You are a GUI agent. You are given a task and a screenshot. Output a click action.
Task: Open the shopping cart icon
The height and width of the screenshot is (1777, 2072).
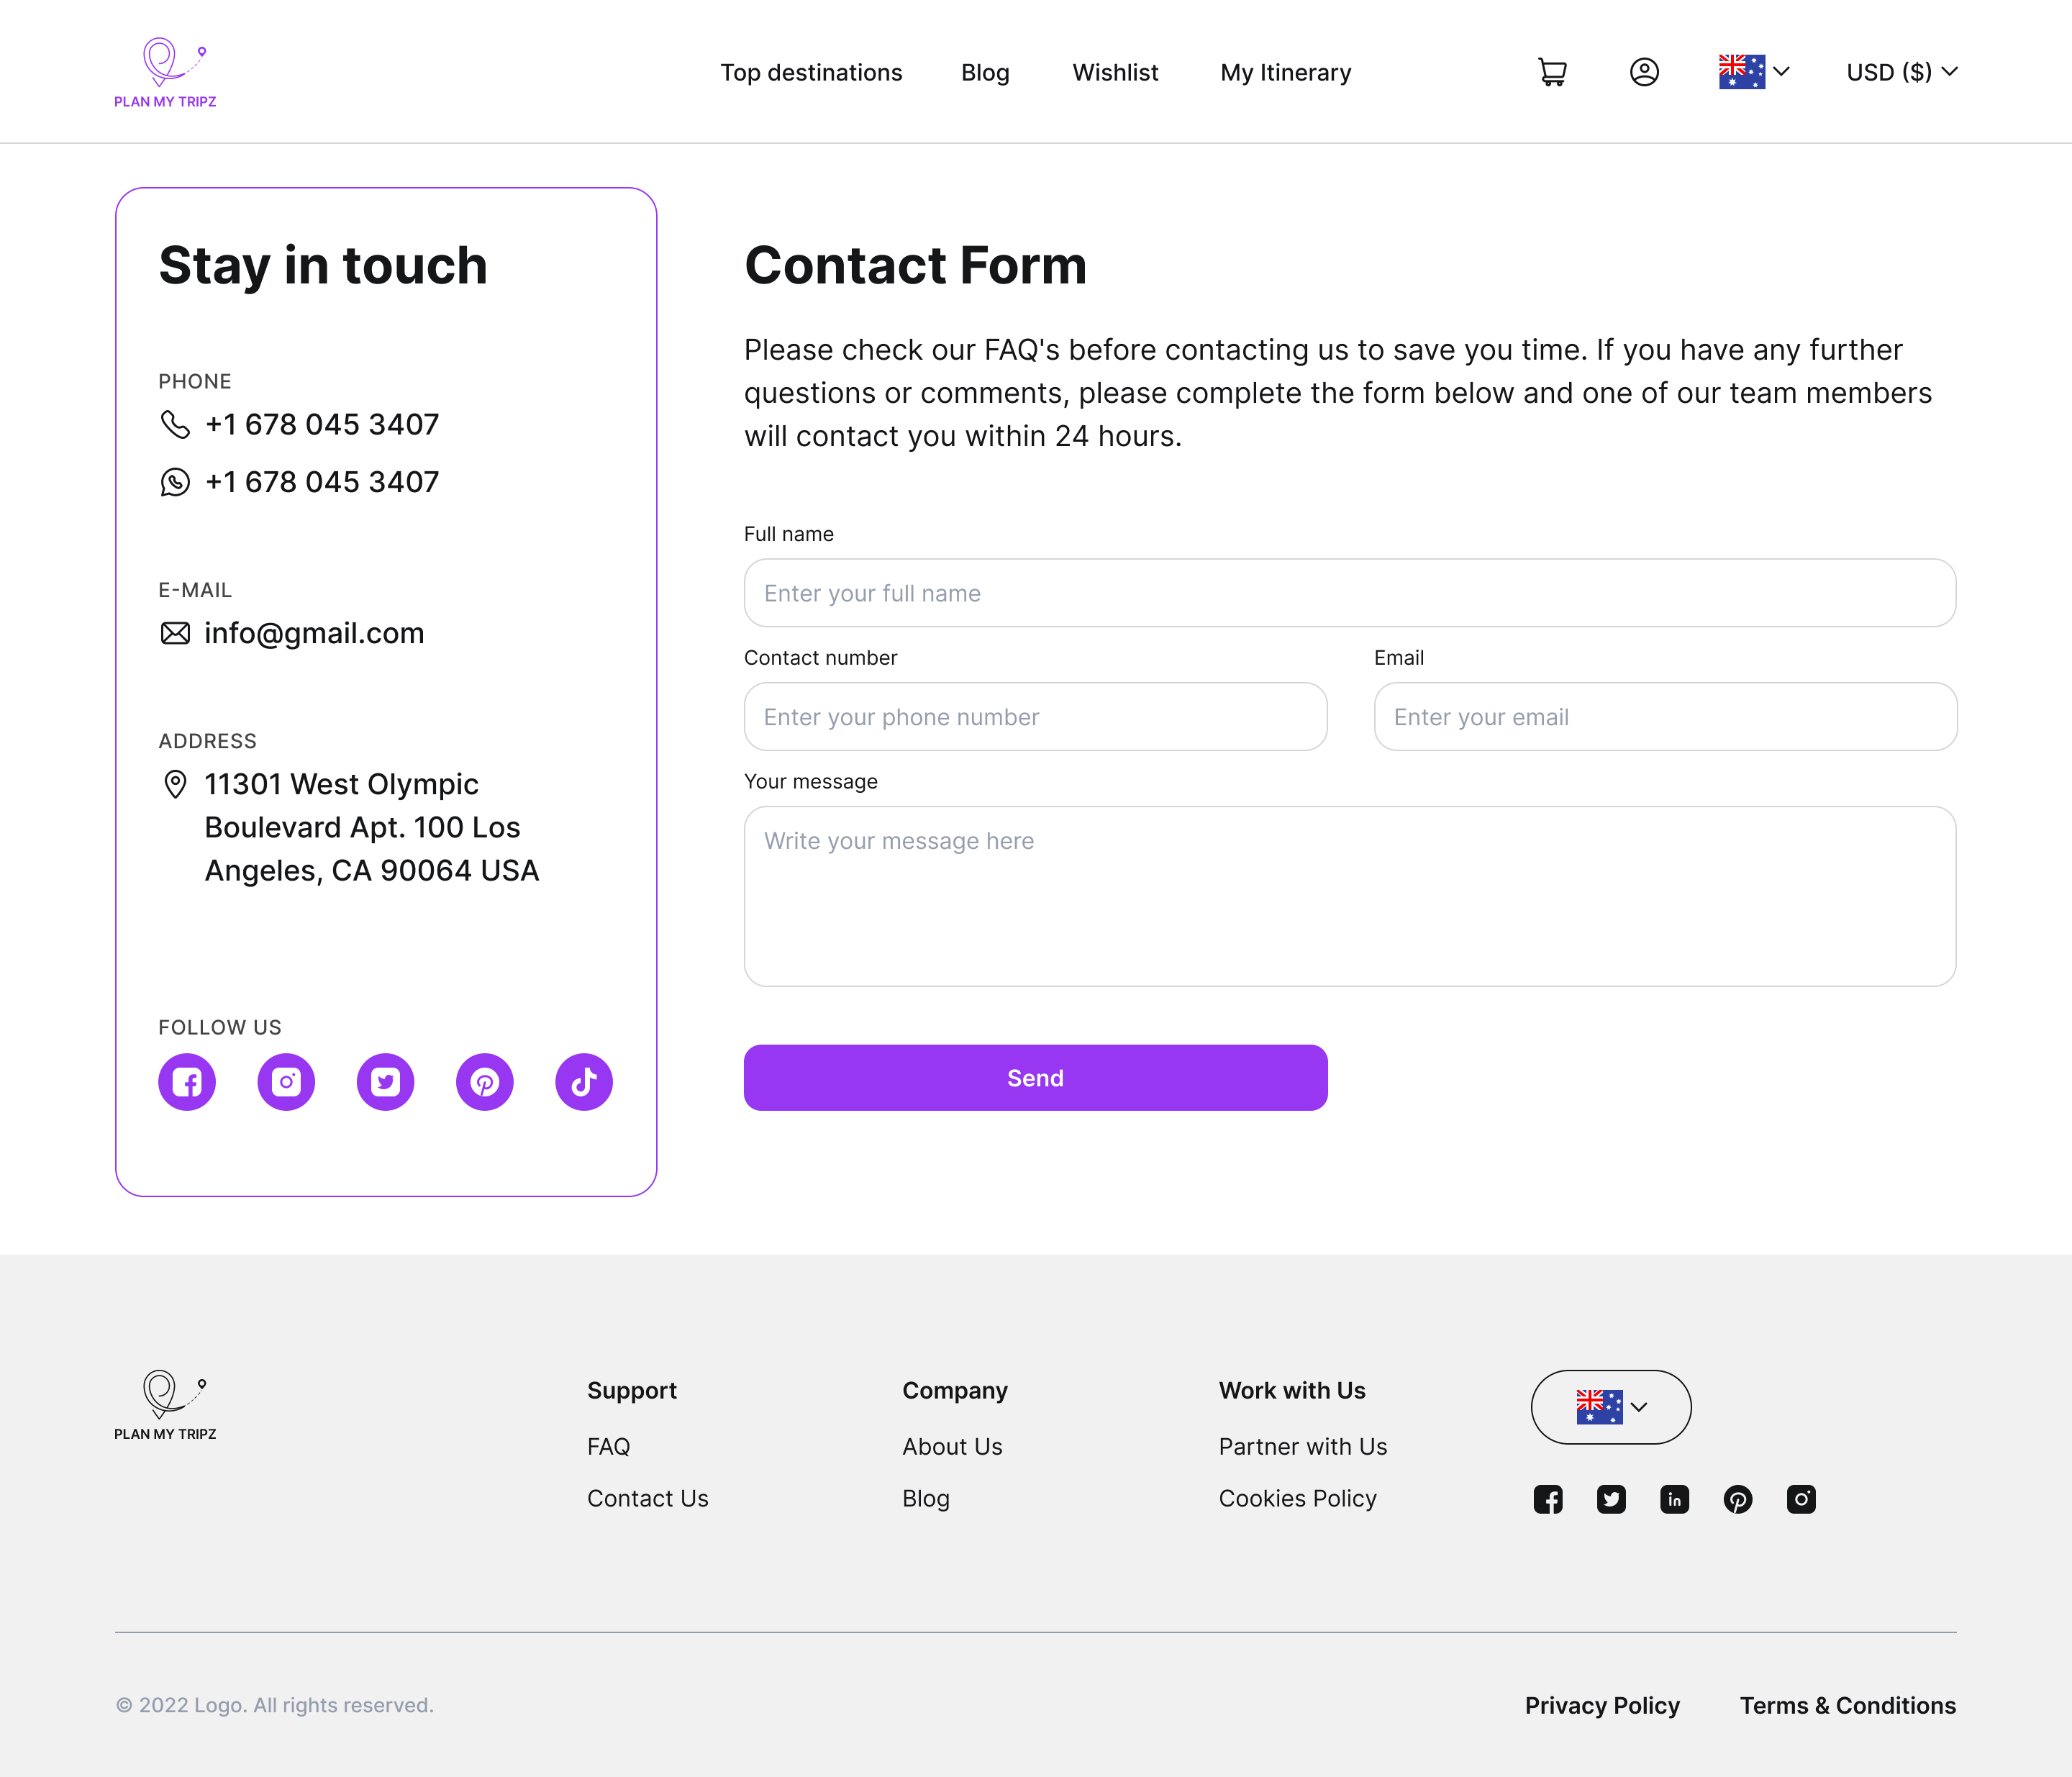(x=1552, y=72)
